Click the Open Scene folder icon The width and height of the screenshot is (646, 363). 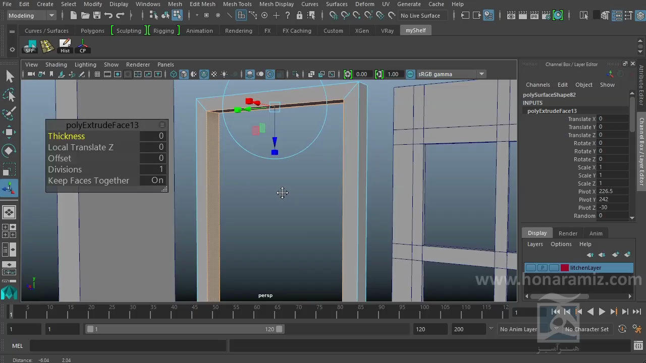(x=85, y=16)
